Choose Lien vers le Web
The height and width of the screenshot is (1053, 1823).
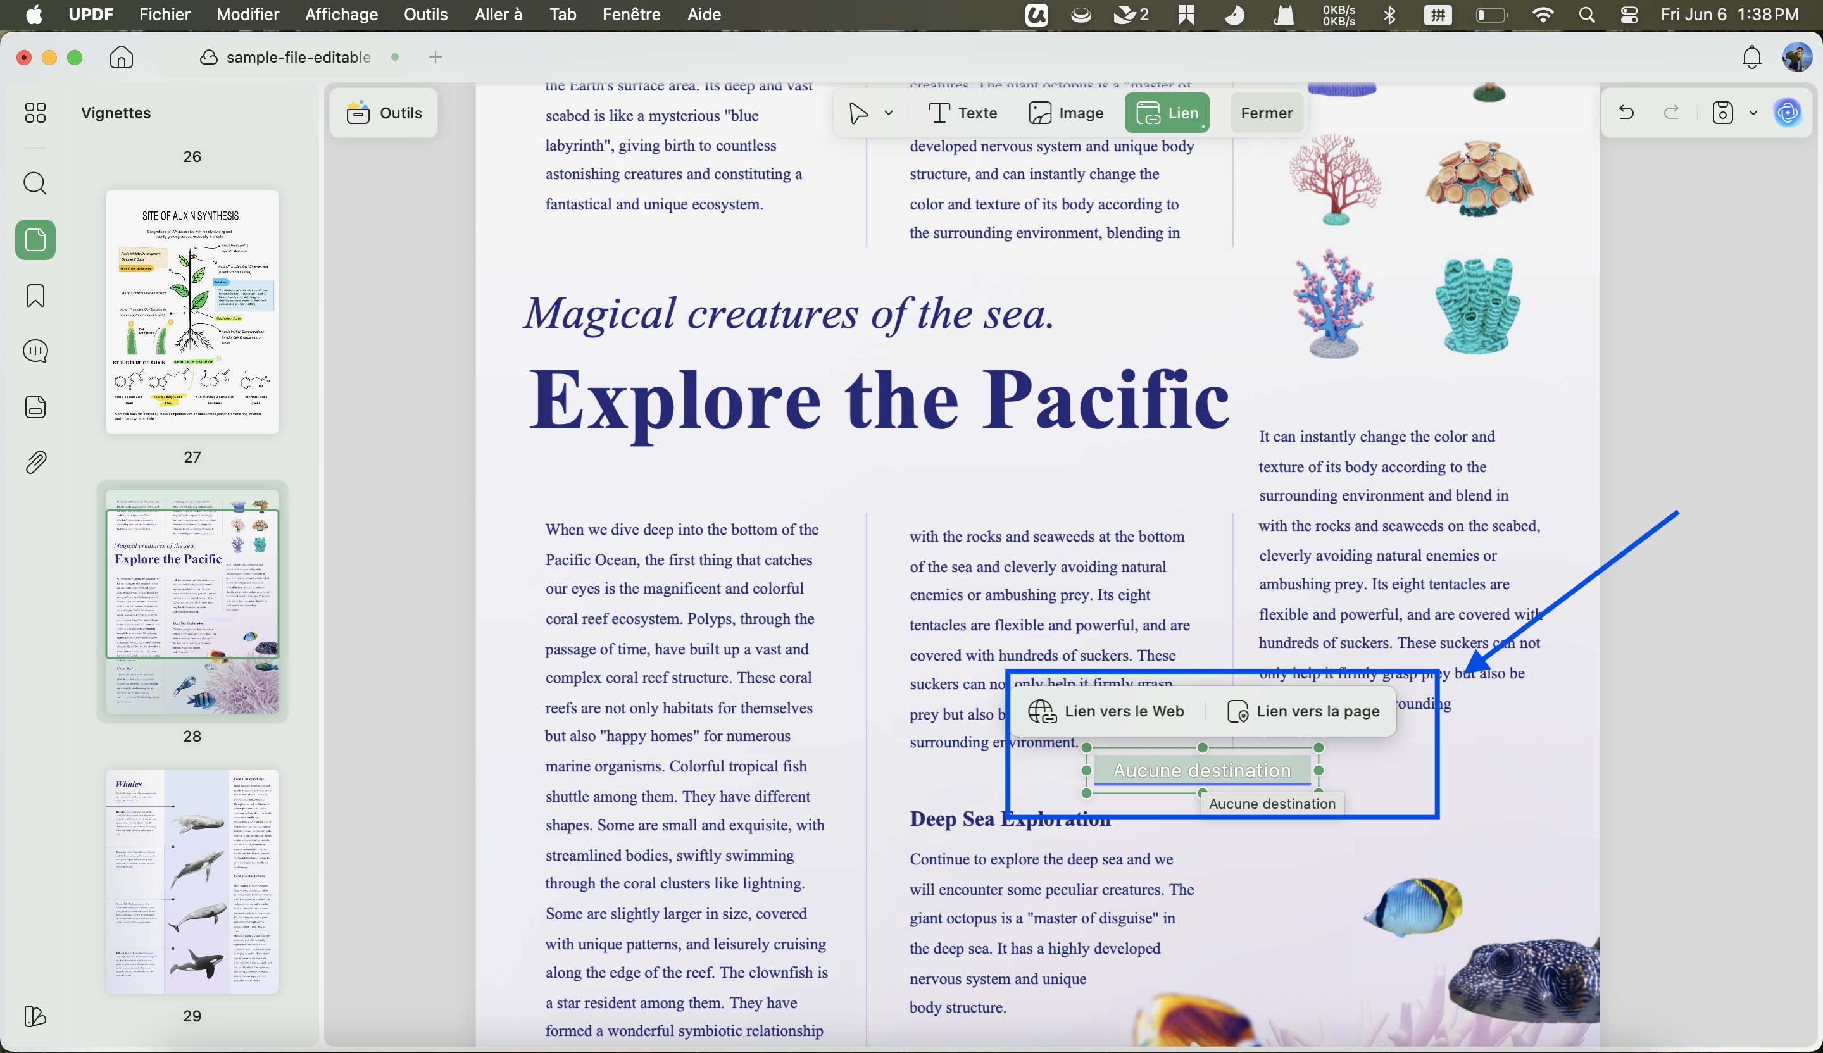coord(1107,712)
